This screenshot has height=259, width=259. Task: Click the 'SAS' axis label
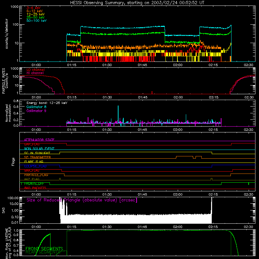pyautogui.click(x=3, y=210)
